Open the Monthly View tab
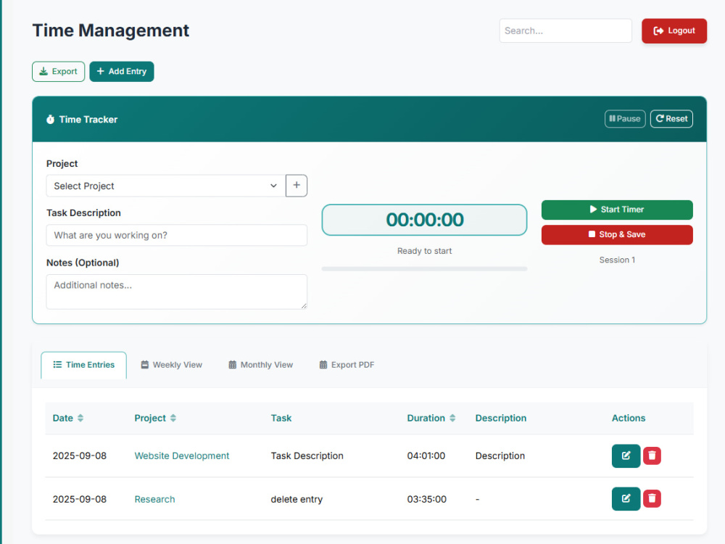Image resolution: width=725 pixels, height=544 pixels. tap(261, 365)
